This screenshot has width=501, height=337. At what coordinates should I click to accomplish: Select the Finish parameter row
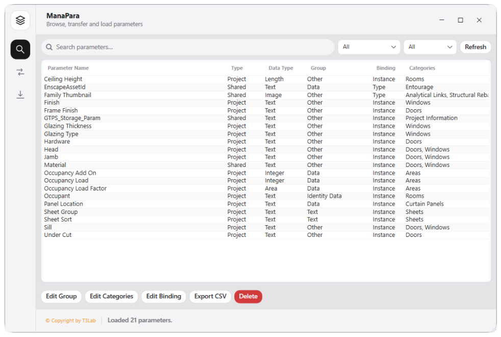point(266,103)
